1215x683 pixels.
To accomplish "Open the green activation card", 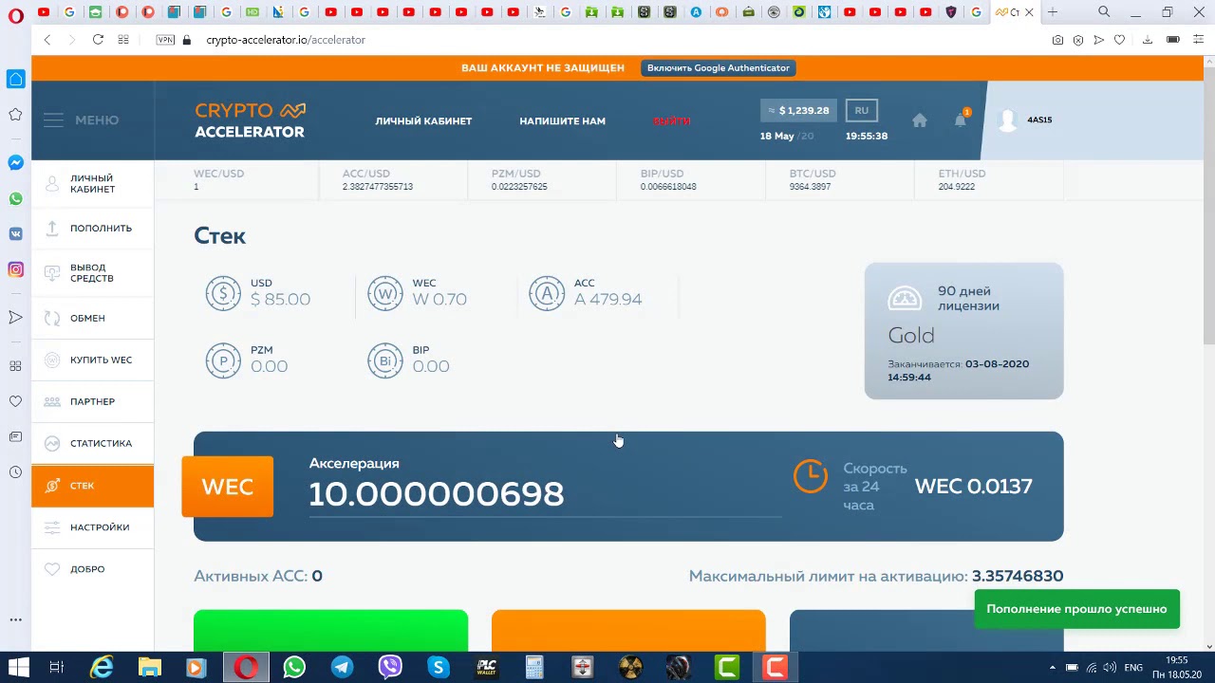I will [330, 631].
